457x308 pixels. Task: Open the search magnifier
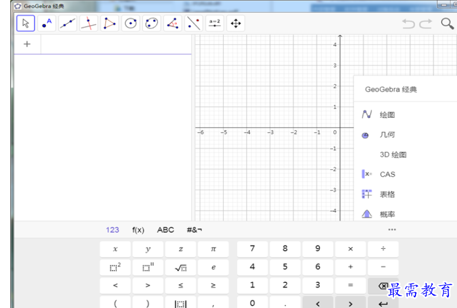coord(447,23)
